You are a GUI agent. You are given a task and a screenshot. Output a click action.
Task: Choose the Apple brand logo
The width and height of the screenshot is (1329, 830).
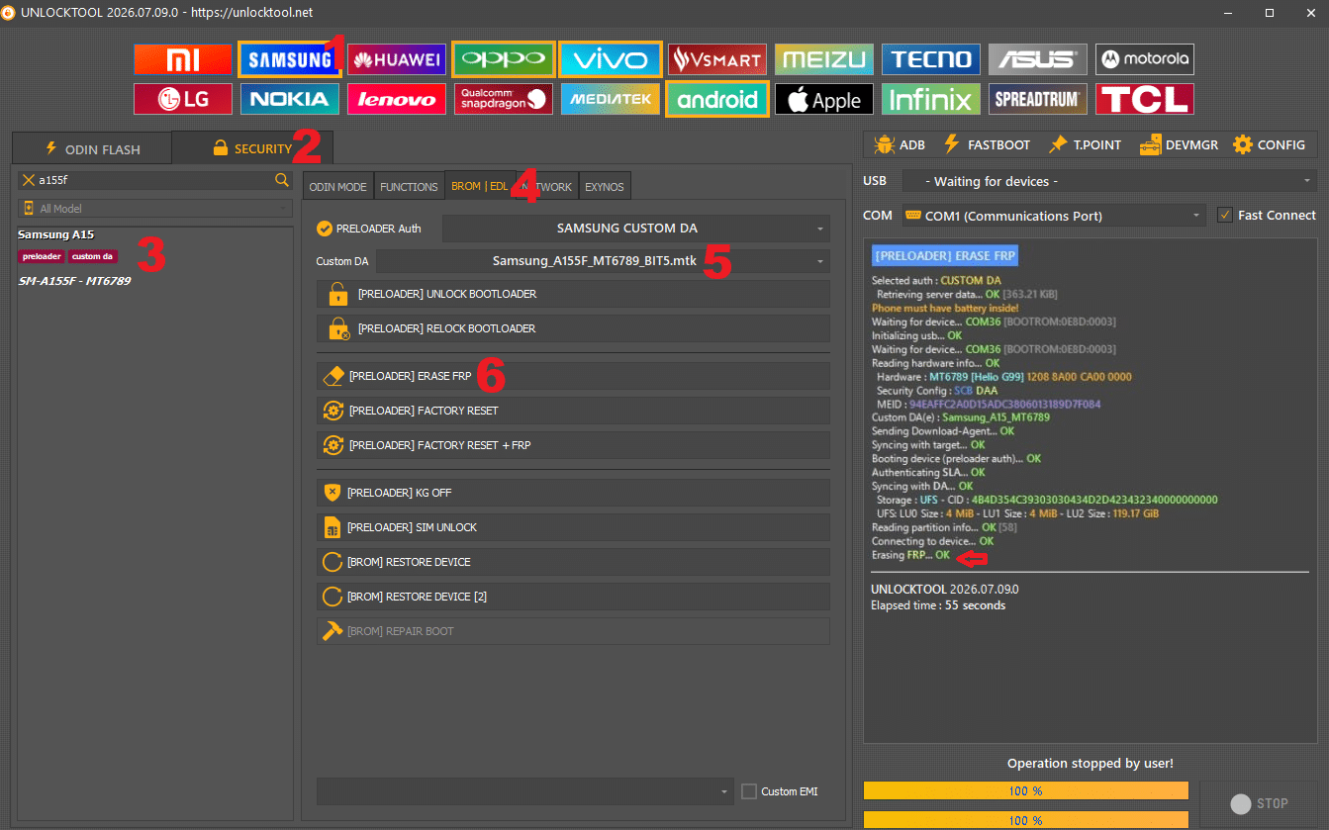824,99
